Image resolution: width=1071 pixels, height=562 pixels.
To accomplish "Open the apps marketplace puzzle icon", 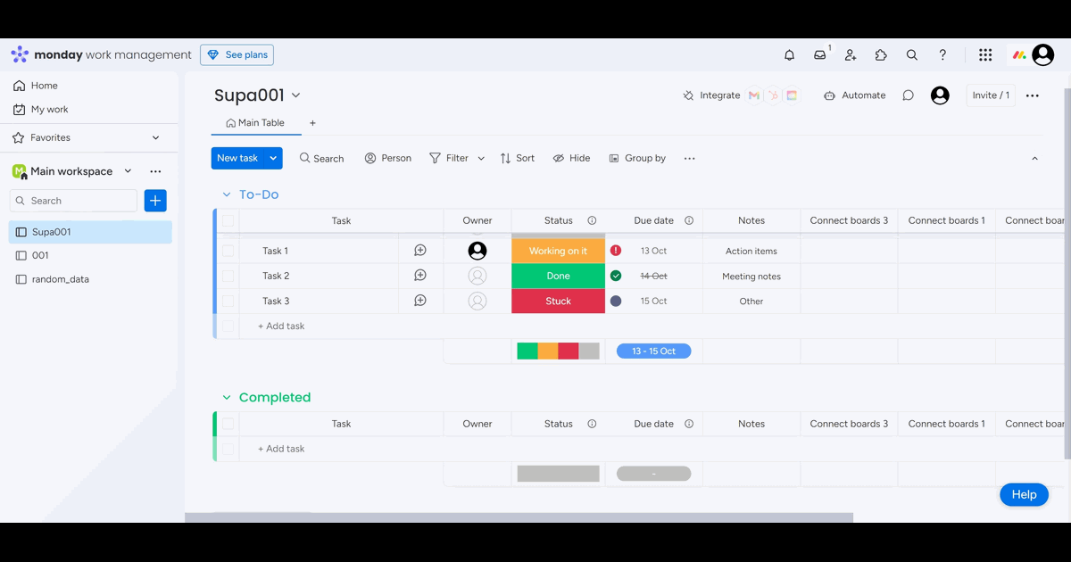I will click(x=881, y=55).
